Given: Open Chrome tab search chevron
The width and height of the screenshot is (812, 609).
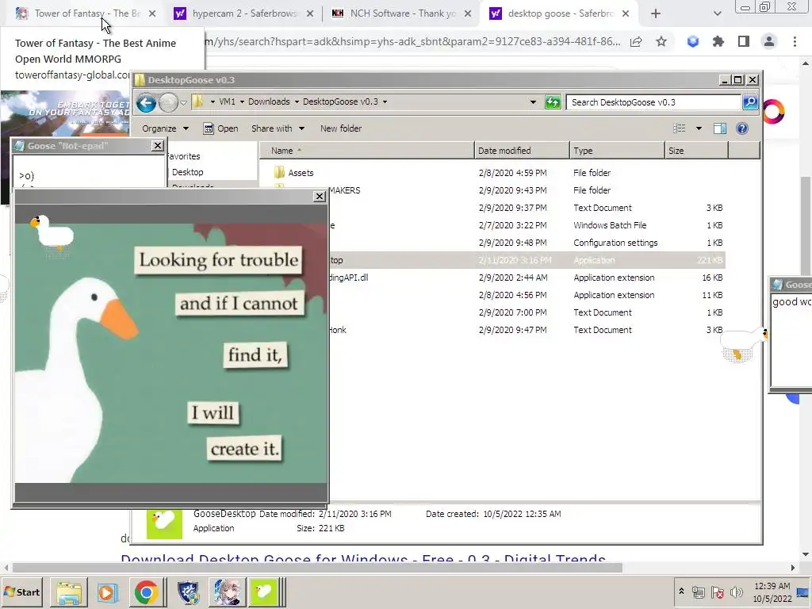Looking at the screenshot, I should [x=717, y=14].
